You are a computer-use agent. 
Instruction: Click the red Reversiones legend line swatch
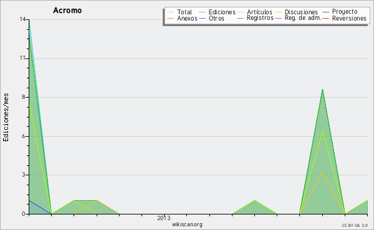[325, 18]
